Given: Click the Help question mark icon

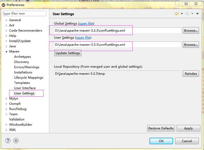Looking at the screenshot, I should [8, 141].
